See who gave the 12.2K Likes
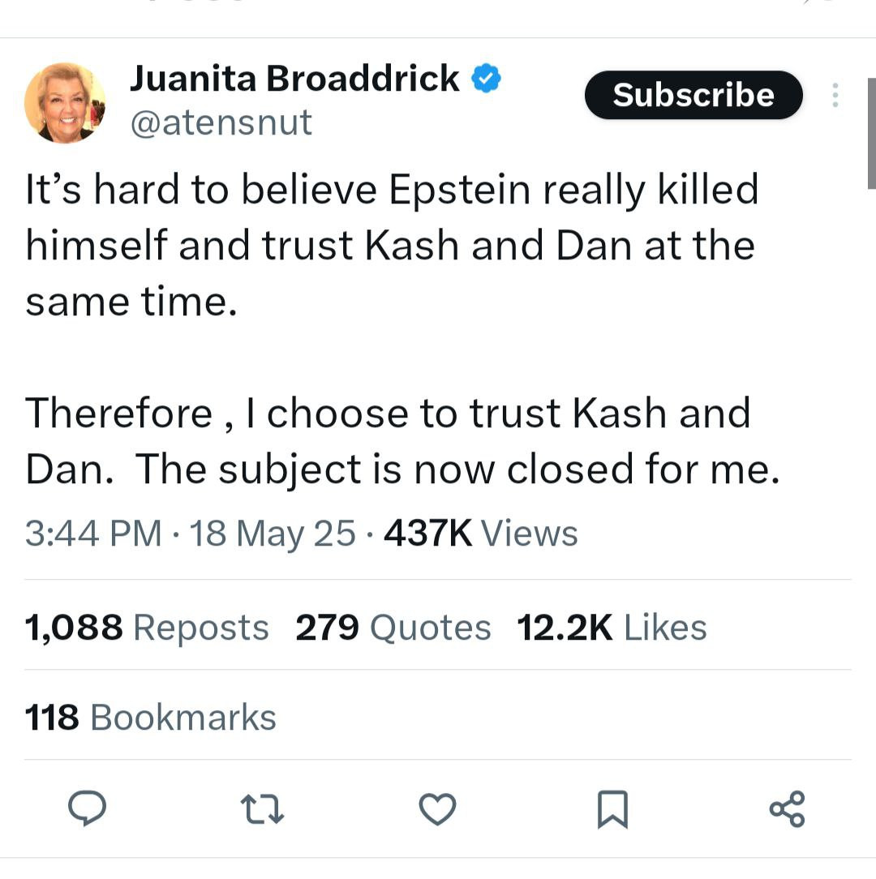This screenshot has width=876, height=879. [x=612, y=628]
